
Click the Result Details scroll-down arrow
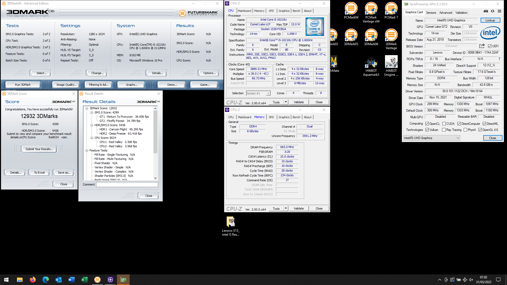(155, 178)
